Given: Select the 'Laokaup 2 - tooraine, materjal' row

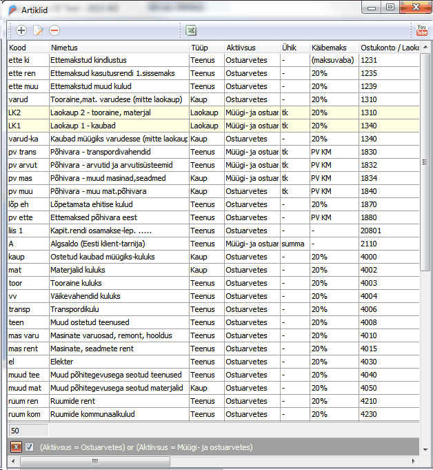Looking at the screenshot, I should tap(213, 112).
